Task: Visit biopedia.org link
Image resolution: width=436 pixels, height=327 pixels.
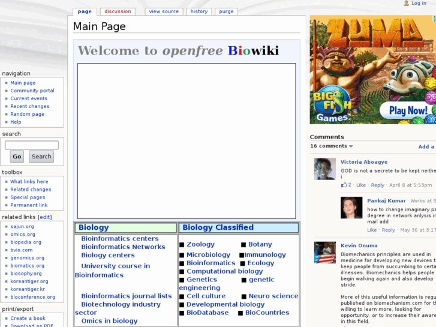Action: click(26, 242)
